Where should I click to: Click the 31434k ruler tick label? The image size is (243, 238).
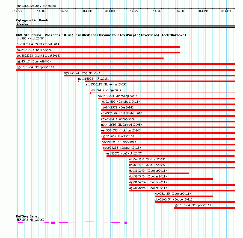click(180, 11)
